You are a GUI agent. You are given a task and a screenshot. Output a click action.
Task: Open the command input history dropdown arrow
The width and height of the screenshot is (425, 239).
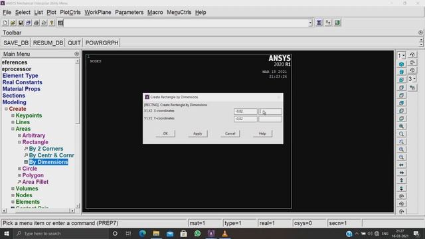(x=310, y=23)
